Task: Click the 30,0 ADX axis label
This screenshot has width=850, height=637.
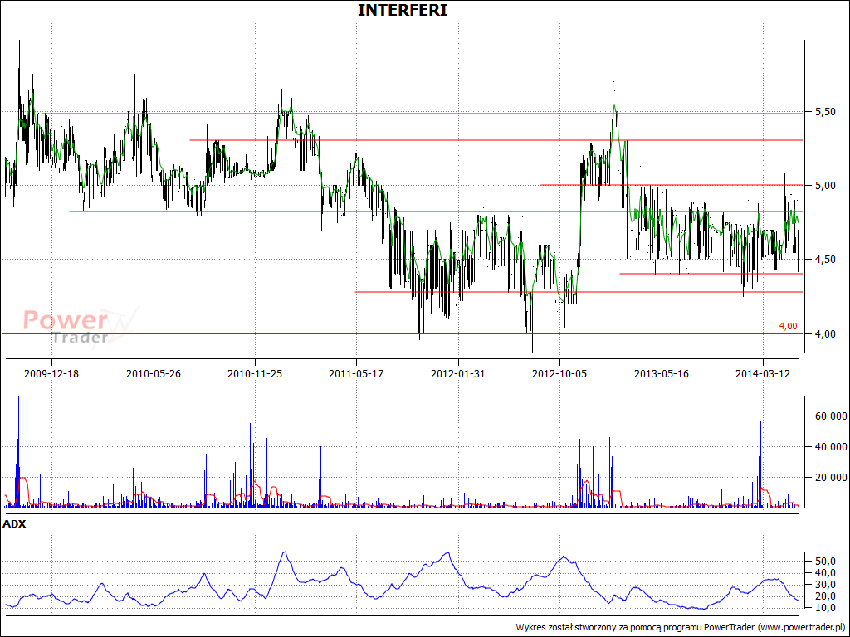Action: 826,585
